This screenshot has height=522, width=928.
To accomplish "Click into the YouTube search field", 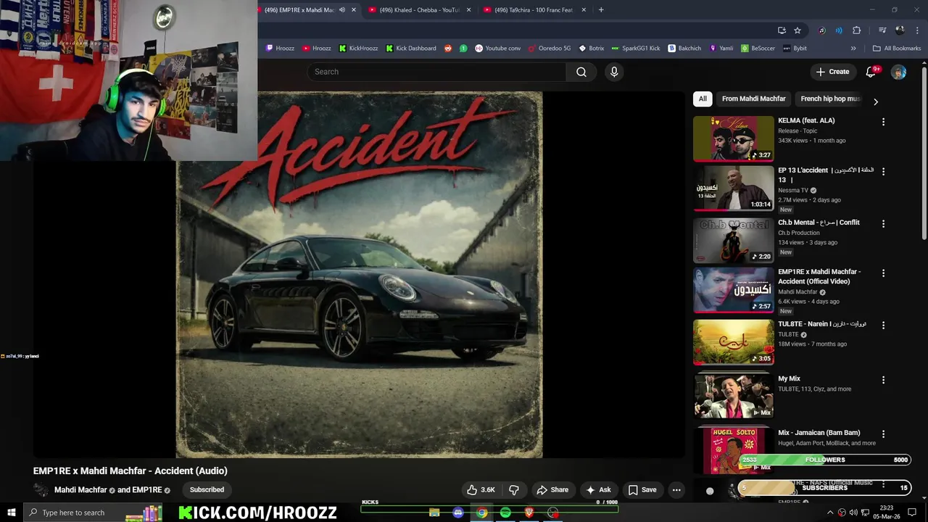I will (436, 72).
